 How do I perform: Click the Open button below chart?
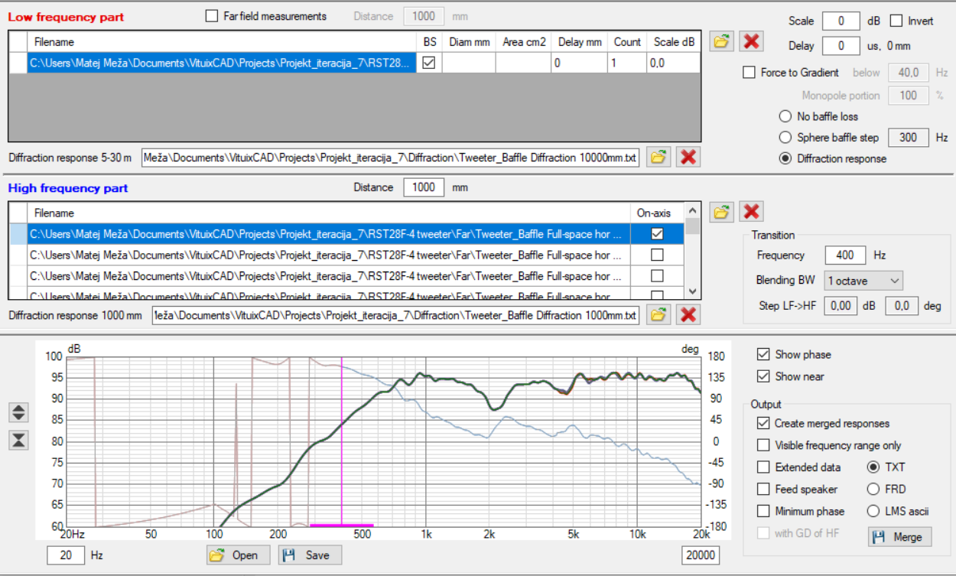(239, 555)
